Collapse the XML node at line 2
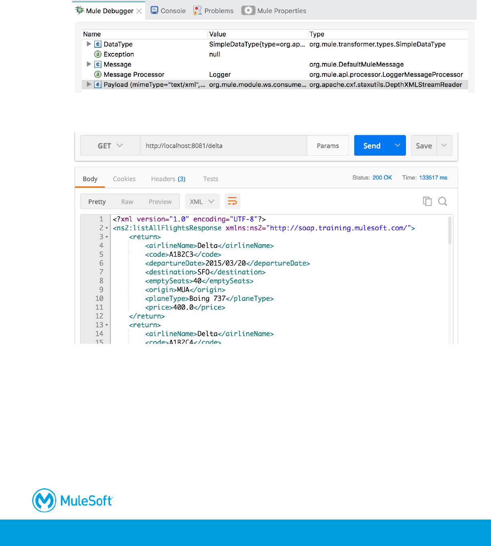The width and height of the screenshot is (491, 546). tap(107, 228)
